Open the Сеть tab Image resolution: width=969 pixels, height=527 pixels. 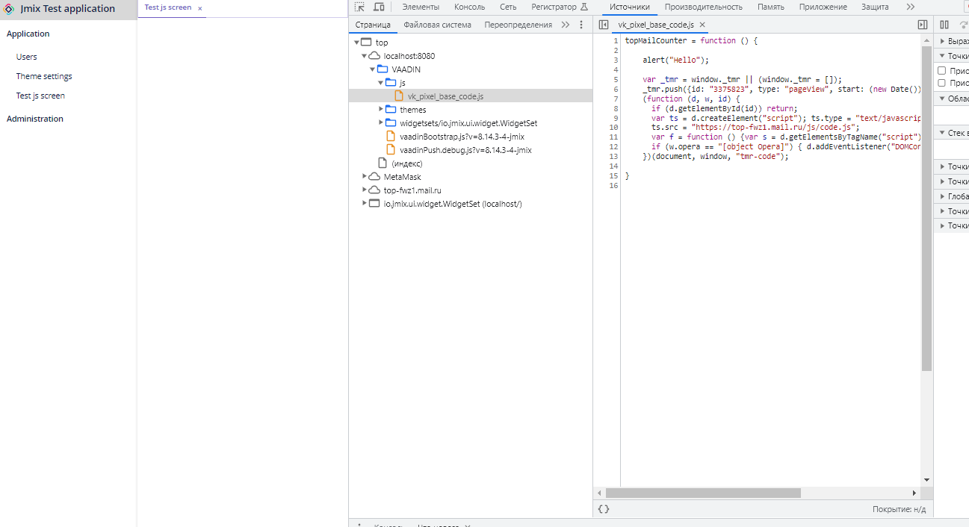508,7
